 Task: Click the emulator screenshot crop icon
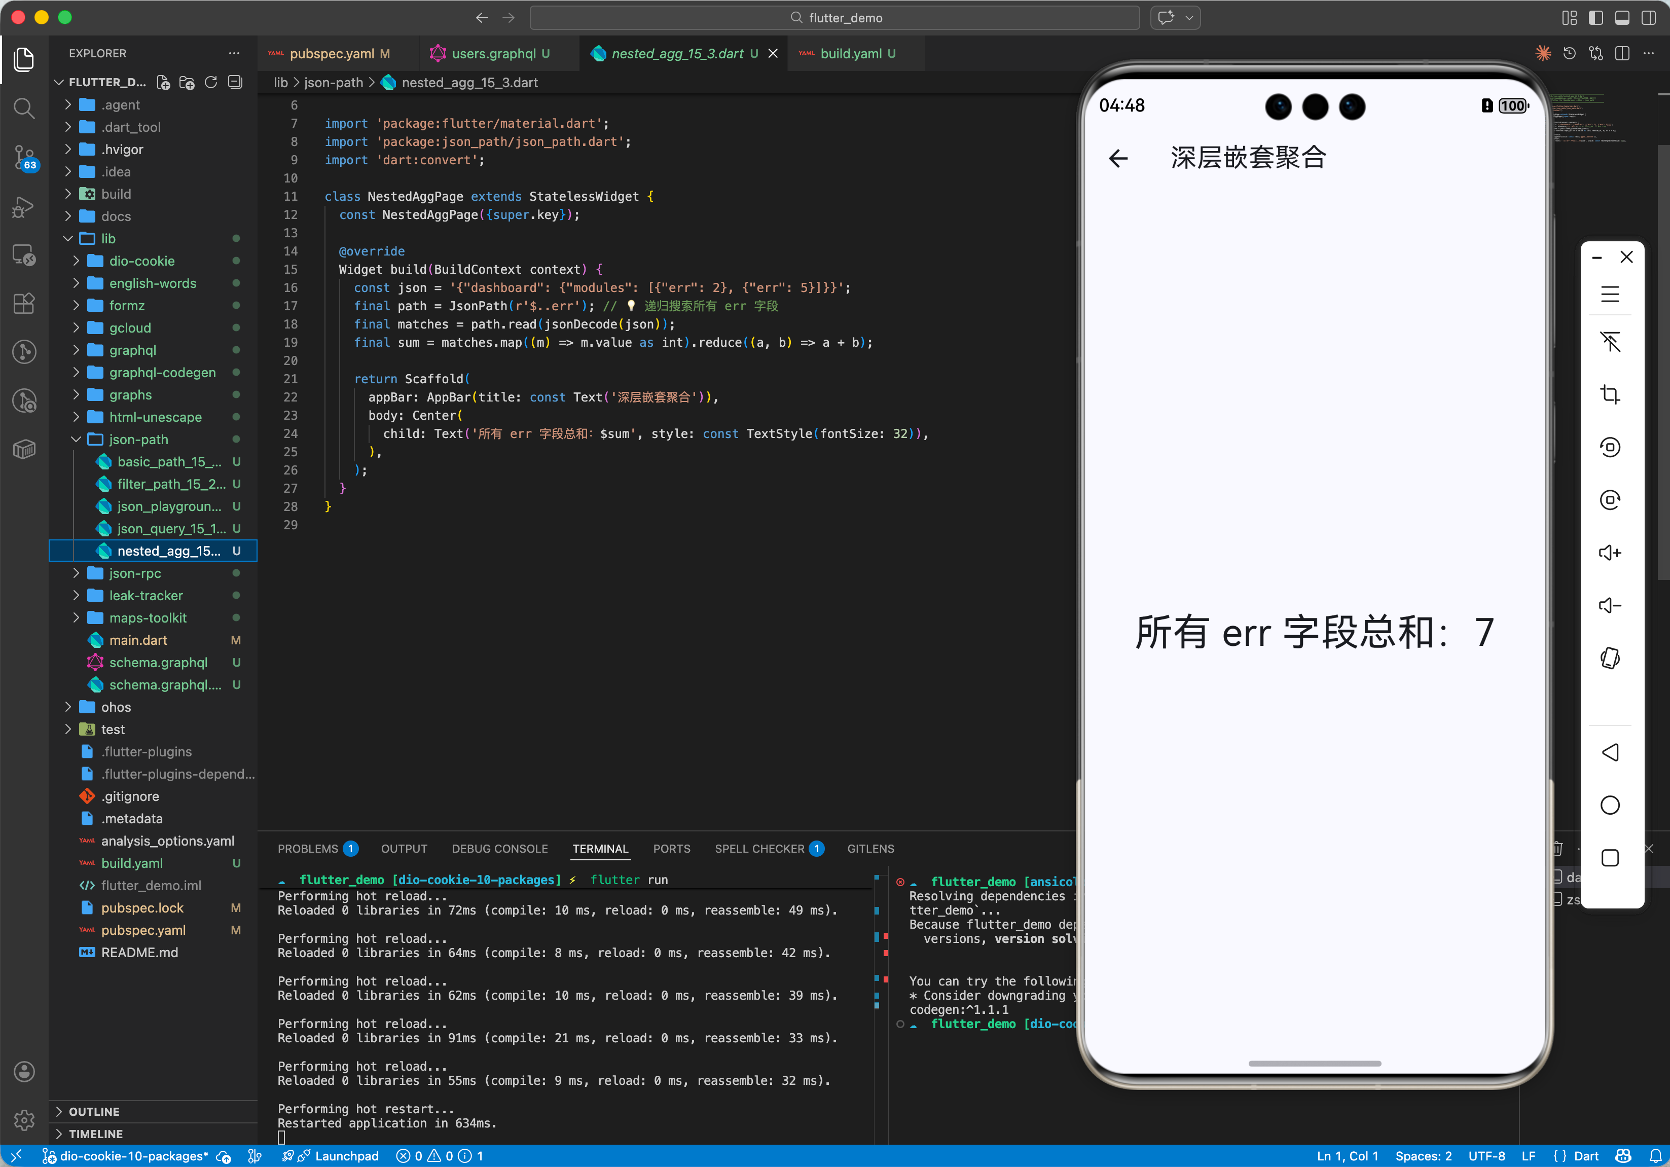pyautogui.click(x=1610, y=395)
